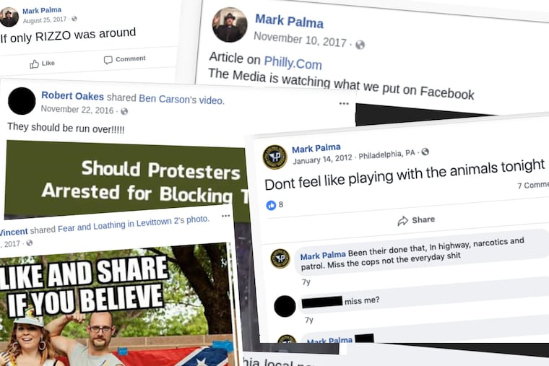Click the comments count link on animals post
Viewport: 549px width, 366px height.
tap(533, 186)
